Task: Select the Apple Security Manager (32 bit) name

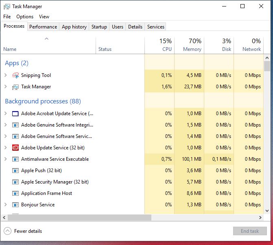Action: point(55,182)
